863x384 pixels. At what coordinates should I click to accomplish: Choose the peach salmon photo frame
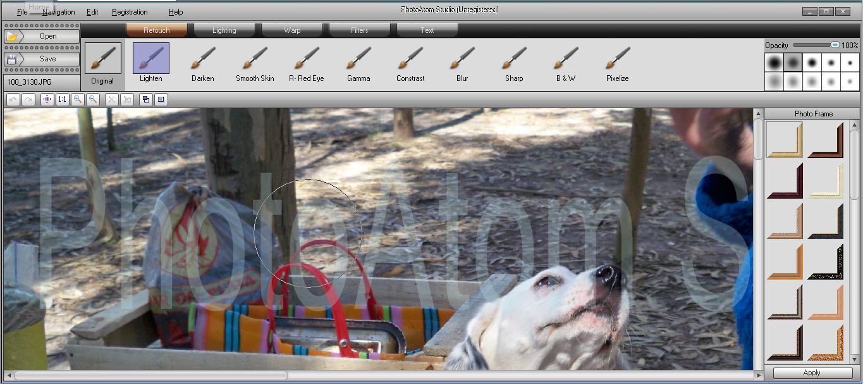[826, 302]
